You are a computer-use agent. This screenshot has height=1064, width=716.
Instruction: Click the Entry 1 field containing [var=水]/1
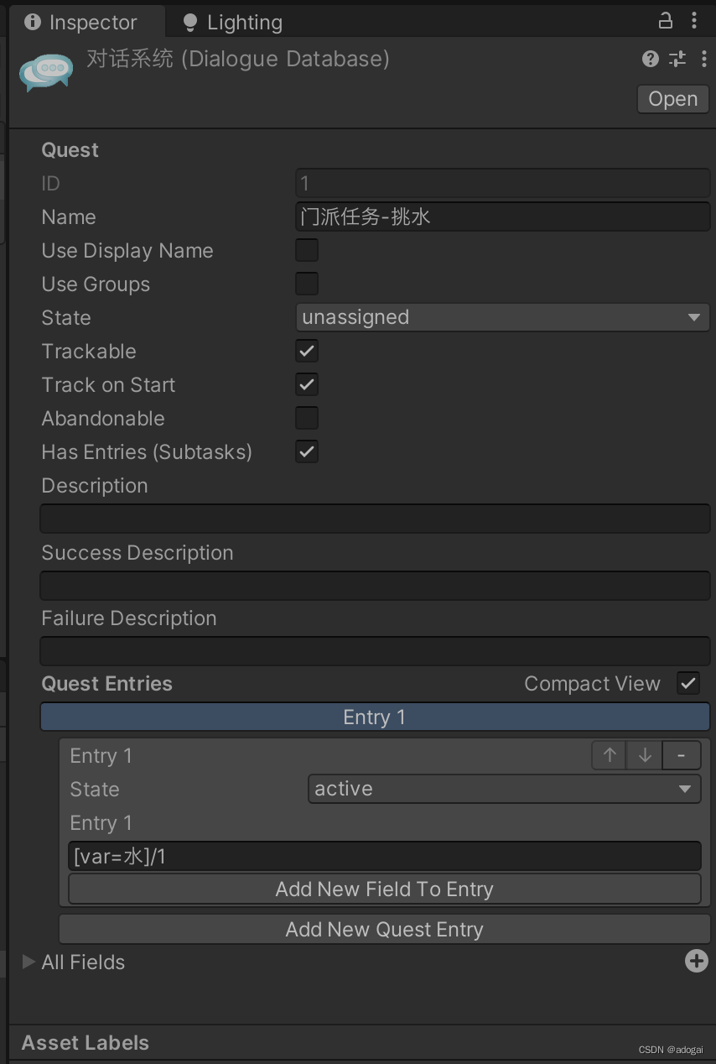(x=385, y=856)
